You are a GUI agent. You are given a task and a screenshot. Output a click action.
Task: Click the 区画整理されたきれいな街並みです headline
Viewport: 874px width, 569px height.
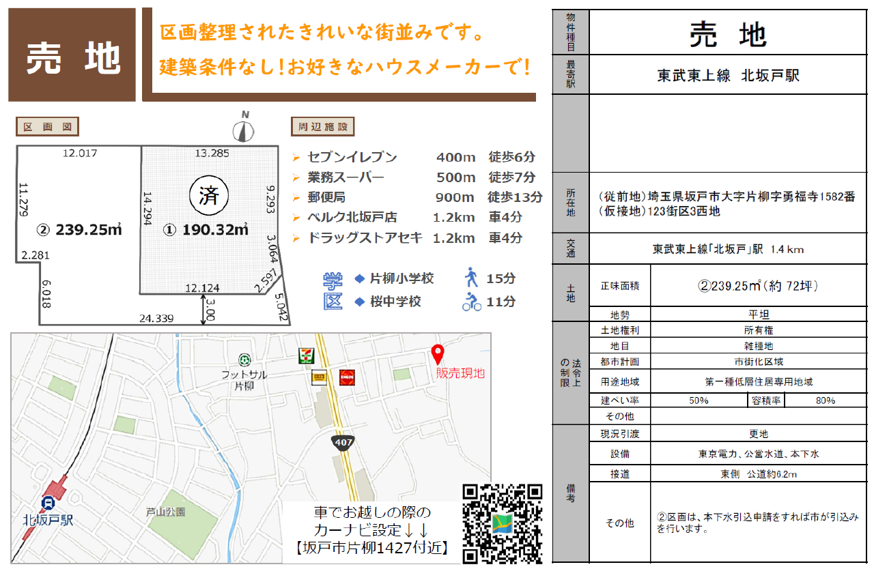point(322,31)
